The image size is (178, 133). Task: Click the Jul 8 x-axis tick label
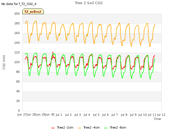(124, 115)
